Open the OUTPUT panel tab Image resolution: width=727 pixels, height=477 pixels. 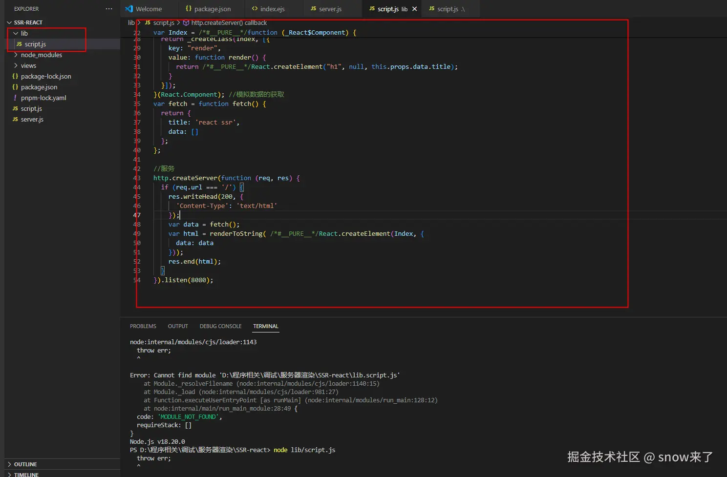click(178, 326)
